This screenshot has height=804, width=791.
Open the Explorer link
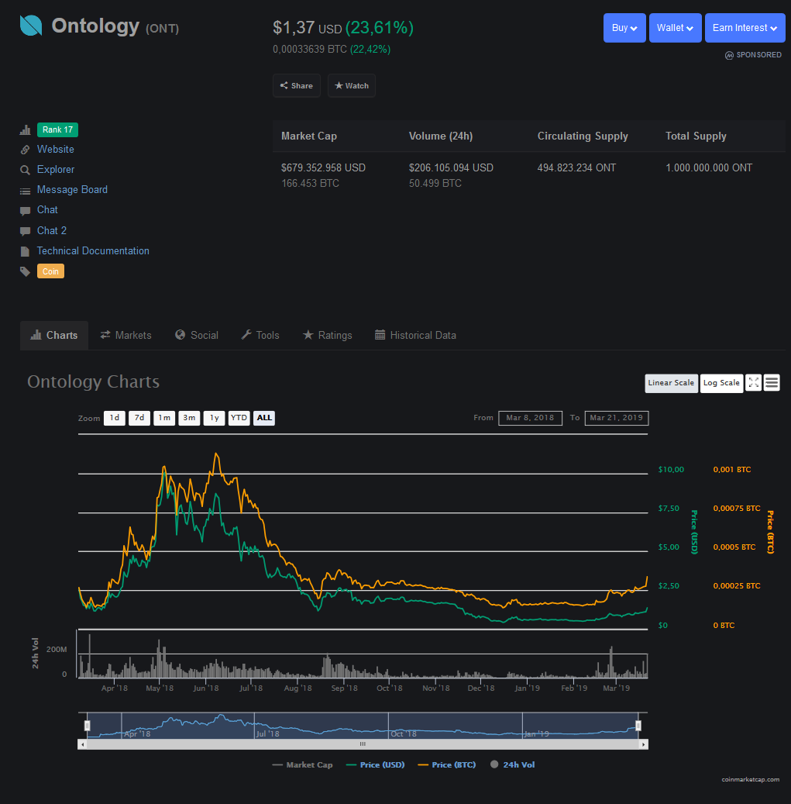click(x=55, y=169)
